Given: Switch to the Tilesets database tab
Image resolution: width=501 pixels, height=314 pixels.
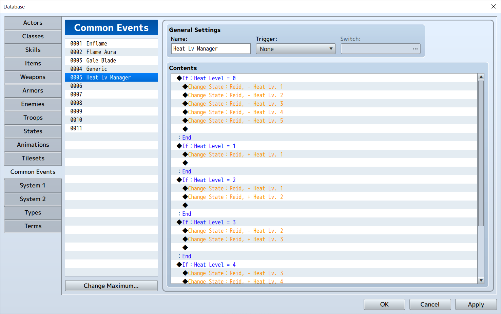Looking at the screenshot, I should coord(33,158).
